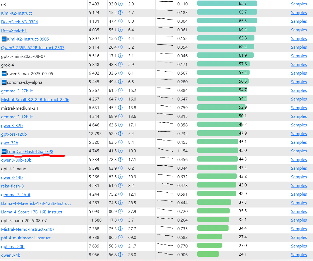View Samples for sonoma-sky-alpha

point(299,82)
